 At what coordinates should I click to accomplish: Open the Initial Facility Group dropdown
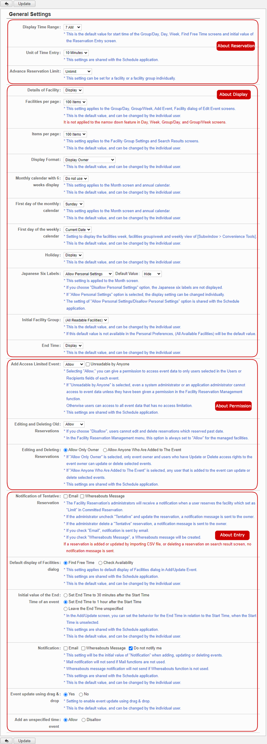(86, 320)
